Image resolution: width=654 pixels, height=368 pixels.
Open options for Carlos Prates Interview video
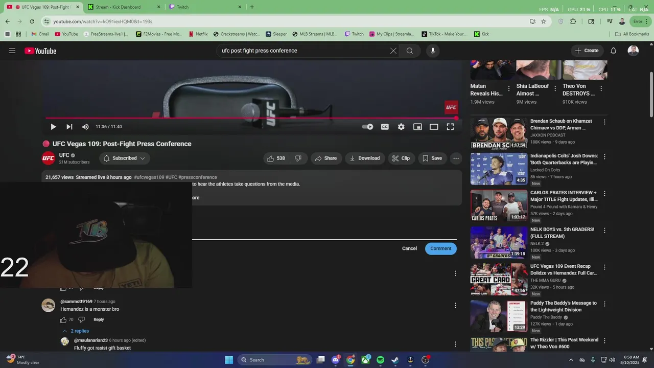tap(604, 194)
